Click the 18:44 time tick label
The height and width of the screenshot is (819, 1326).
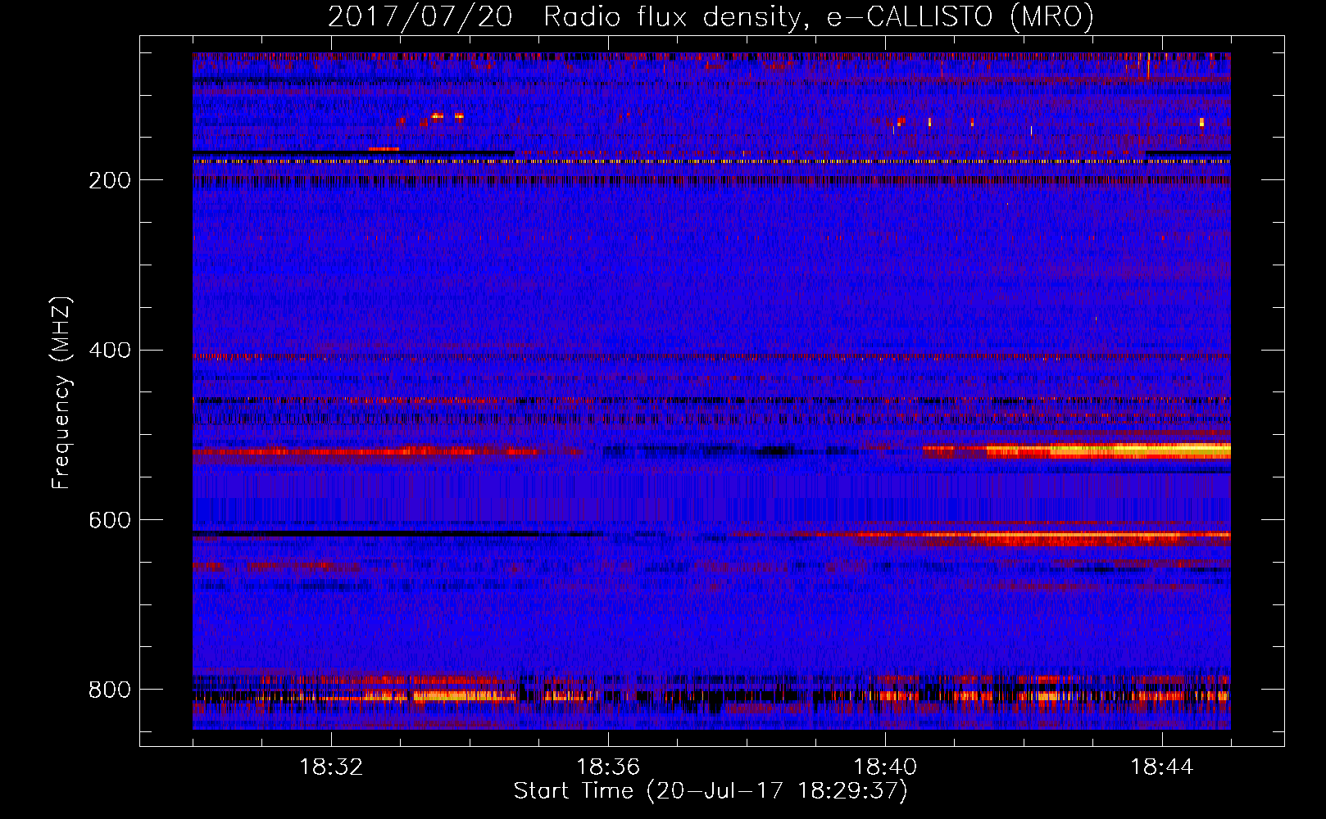click(x=1162, y=767)
